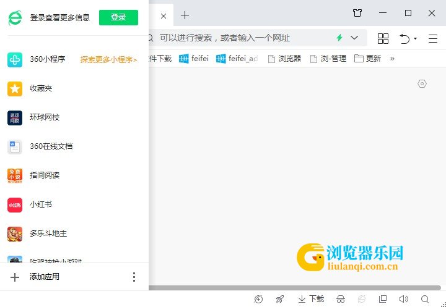
Task: Select 360在线文档 text label
Action: 51,146
